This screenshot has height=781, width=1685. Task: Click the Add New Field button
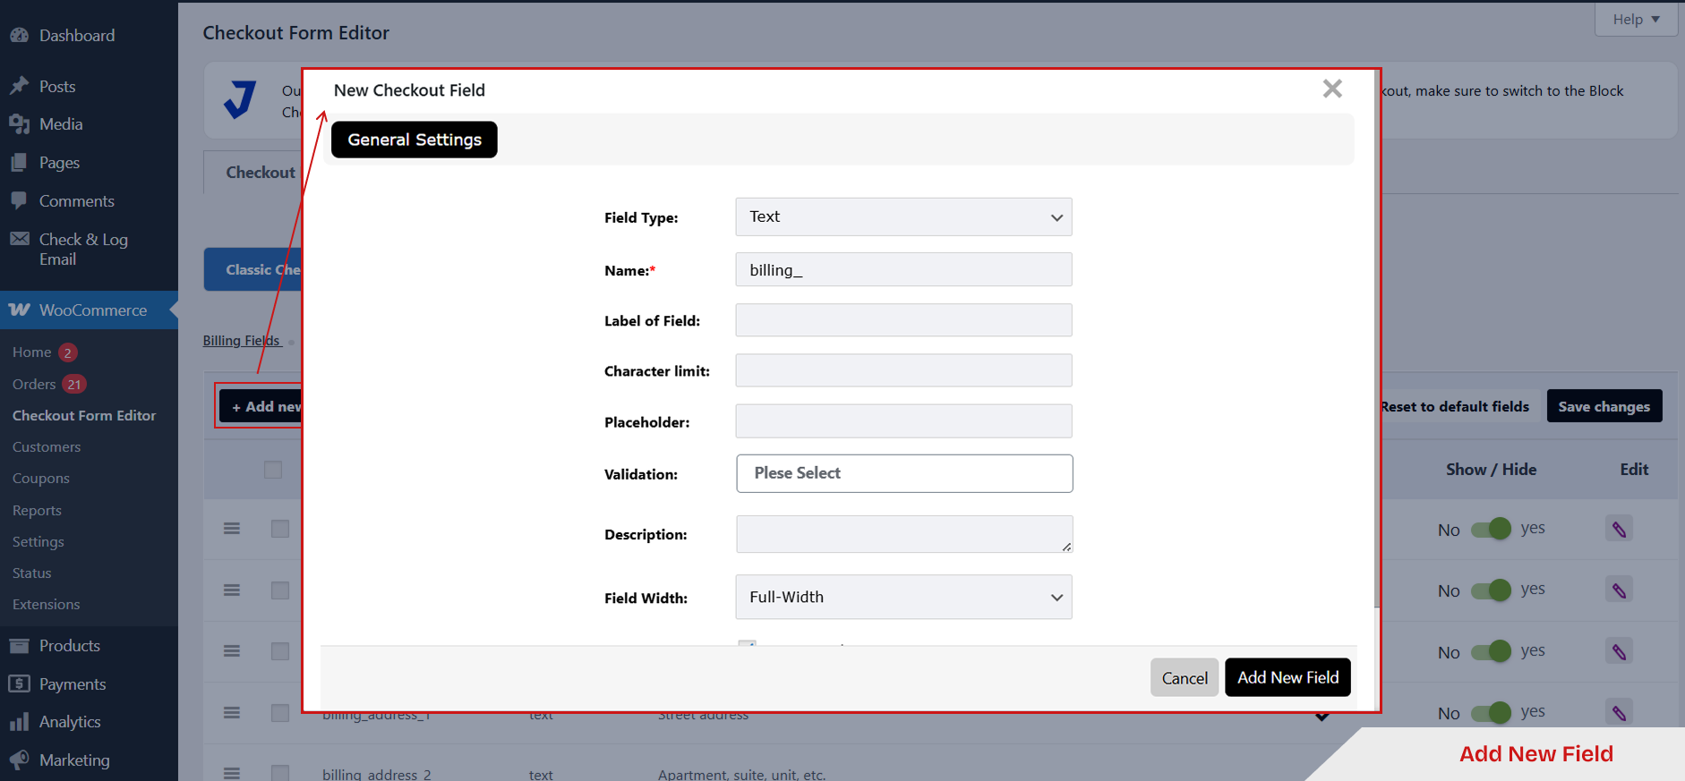point(1287,677)
